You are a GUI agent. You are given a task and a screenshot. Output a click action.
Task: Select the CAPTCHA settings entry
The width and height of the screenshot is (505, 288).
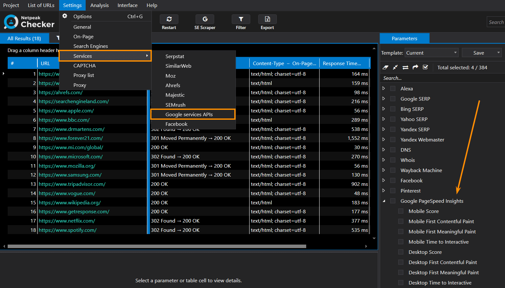[x=105, y=65]
